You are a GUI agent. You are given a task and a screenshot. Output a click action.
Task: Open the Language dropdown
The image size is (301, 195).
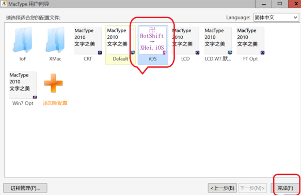(276, 18)
